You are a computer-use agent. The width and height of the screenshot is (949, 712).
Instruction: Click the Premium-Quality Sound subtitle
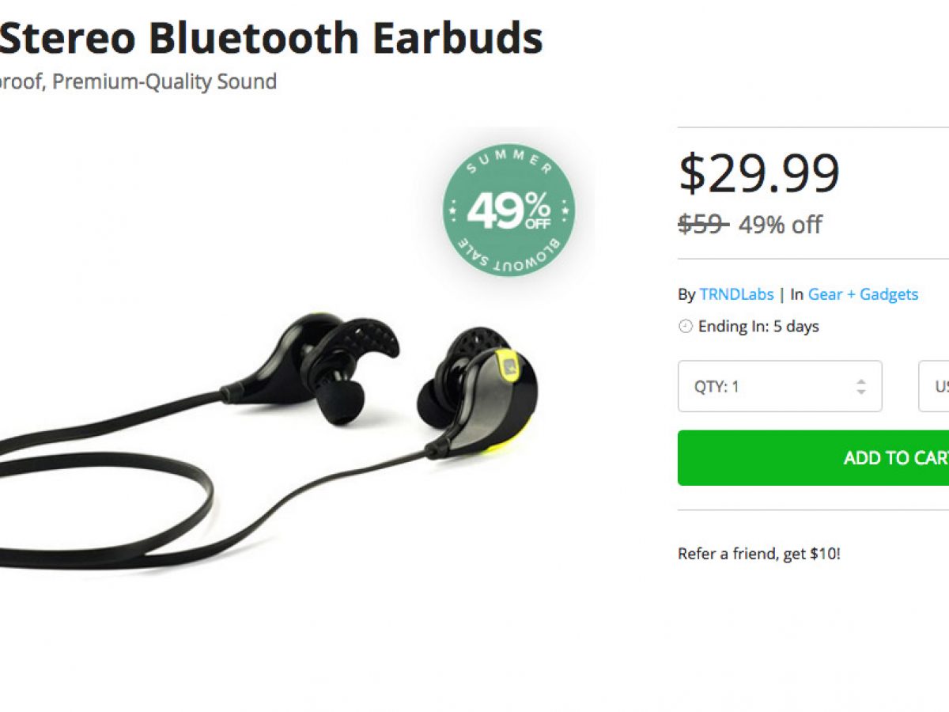(x=164, y=81)
